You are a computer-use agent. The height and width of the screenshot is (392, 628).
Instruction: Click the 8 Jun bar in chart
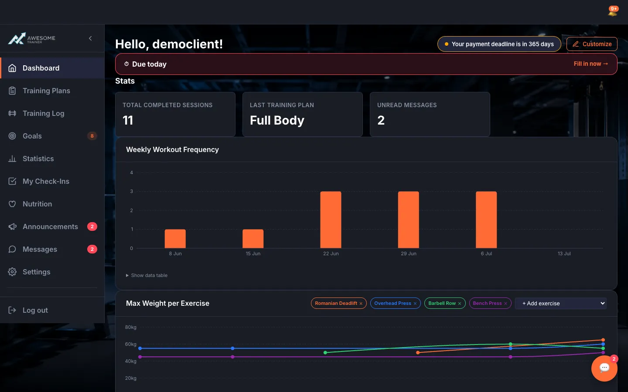(175, 239)
